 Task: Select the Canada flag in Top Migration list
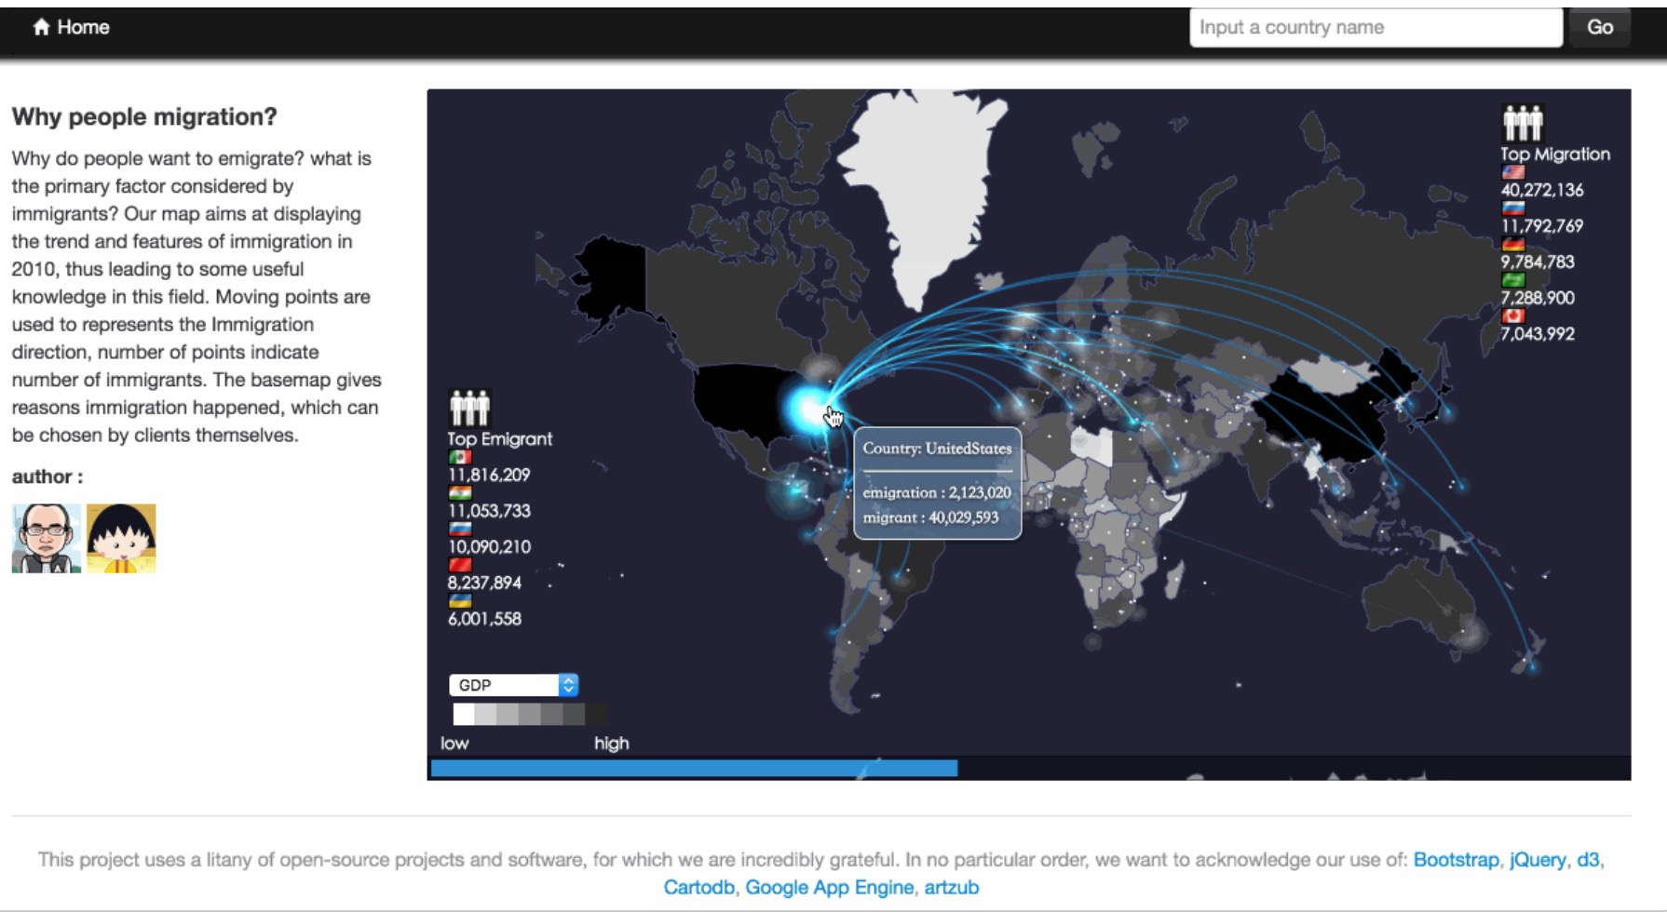click(1513, 316)
